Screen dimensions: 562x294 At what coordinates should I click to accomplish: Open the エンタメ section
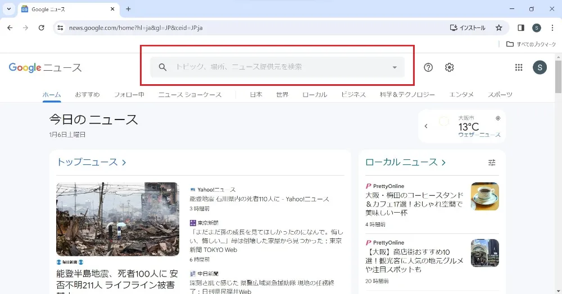(461, 95)
